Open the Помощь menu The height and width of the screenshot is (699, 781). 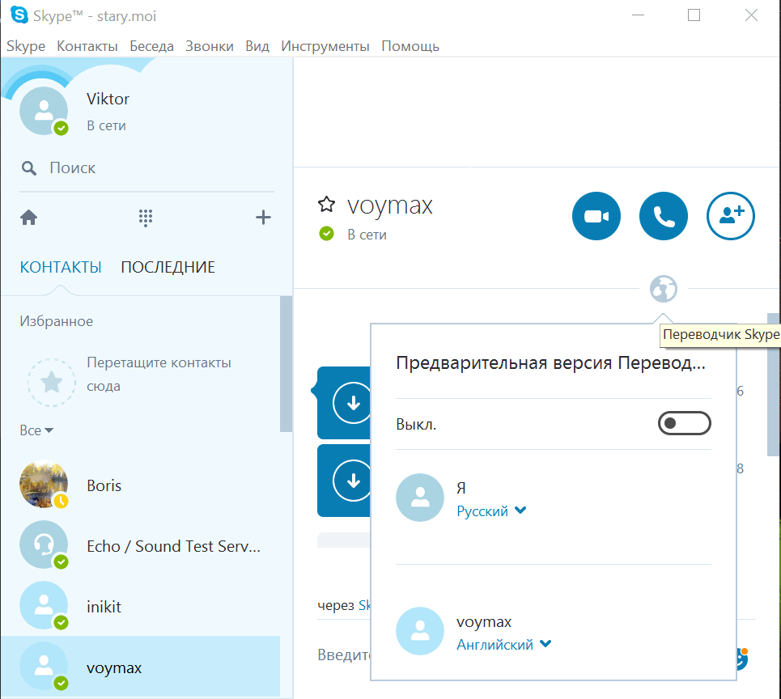(410, 46)
